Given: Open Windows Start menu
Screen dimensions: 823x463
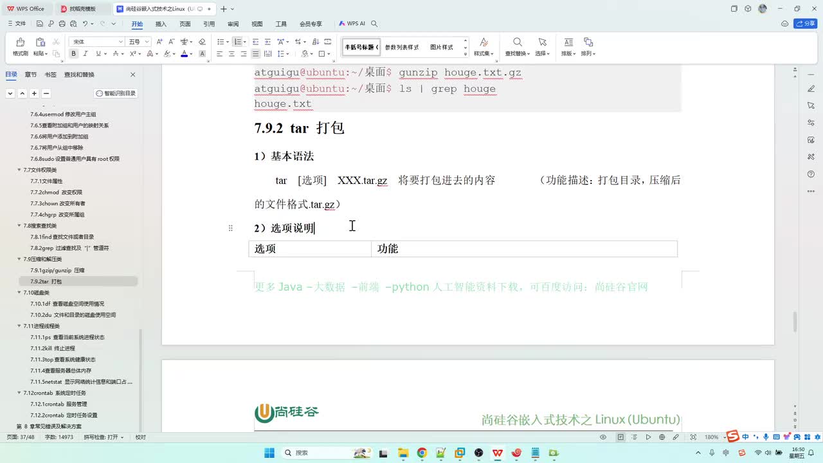Looking at the screenshot, I should [269, 453].
